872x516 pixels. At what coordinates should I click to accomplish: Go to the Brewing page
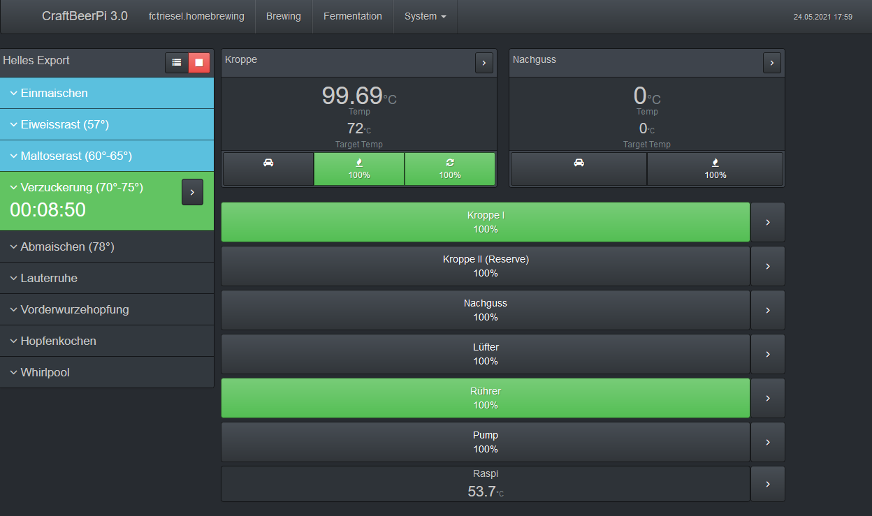click(x=283, y=16)
